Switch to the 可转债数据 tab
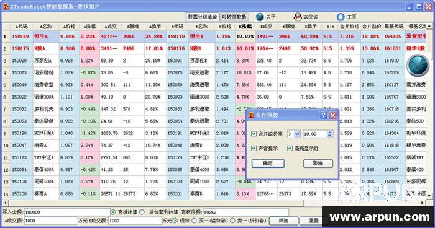This screenshot has height=228, width=435. (x=234, y=17)
